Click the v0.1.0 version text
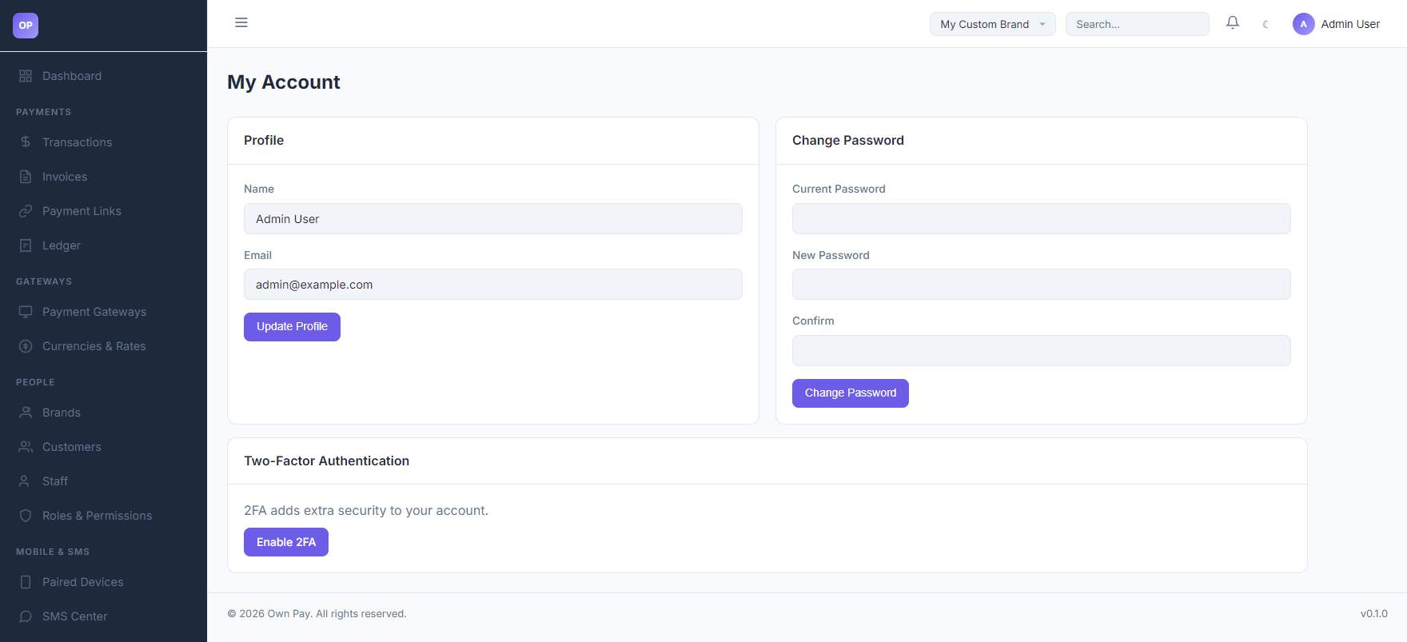Screen dimensions: 1407x642 click(x=1374, y=614)
